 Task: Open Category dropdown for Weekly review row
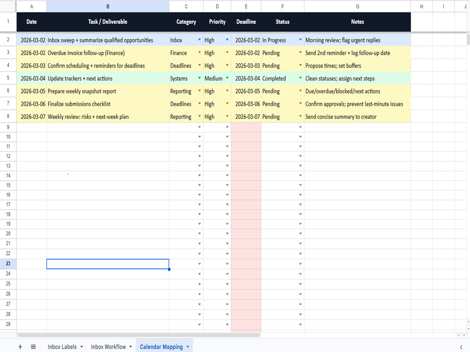point(199,116)
